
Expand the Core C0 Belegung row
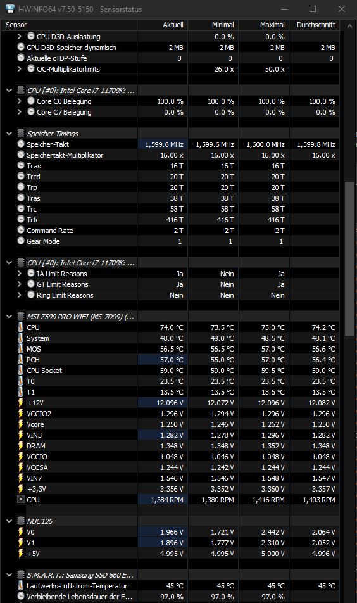tap(19, 101)
